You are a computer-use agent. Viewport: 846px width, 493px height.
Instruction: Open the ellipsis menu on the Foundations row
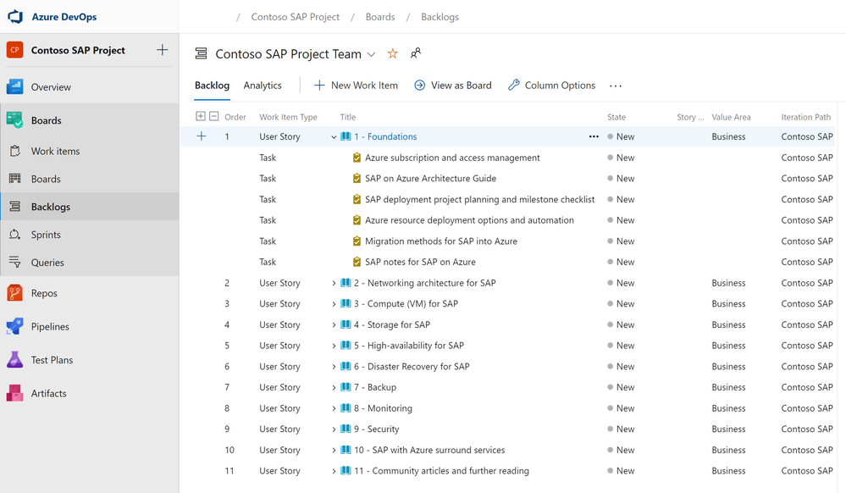pyautogui.click(x=594, y=136)
